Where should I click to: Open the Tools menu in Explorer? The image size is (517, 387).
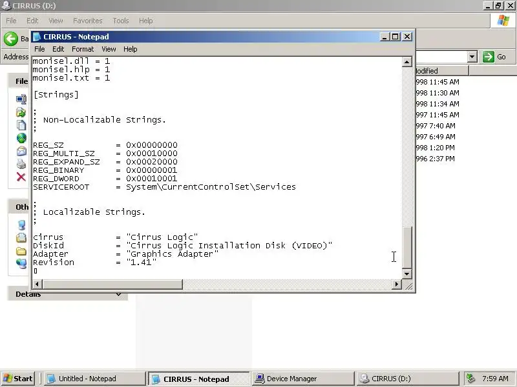pyautogui.click(x=121, y=21)
